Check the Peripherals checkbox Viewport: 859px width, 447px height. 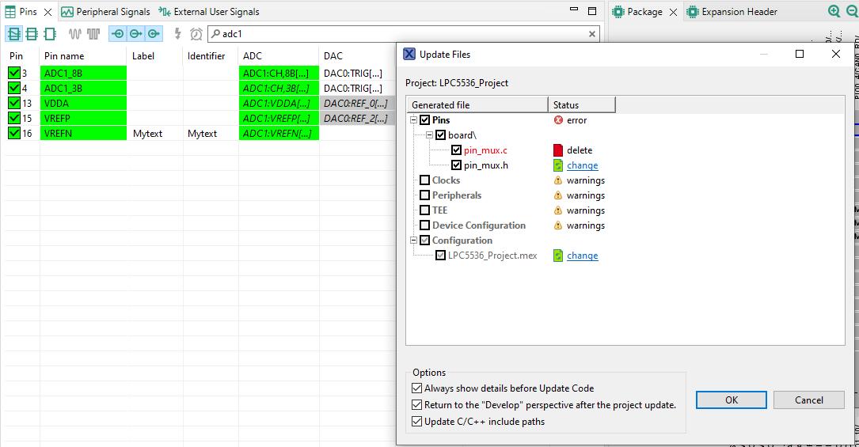click(x=424, y=195)
